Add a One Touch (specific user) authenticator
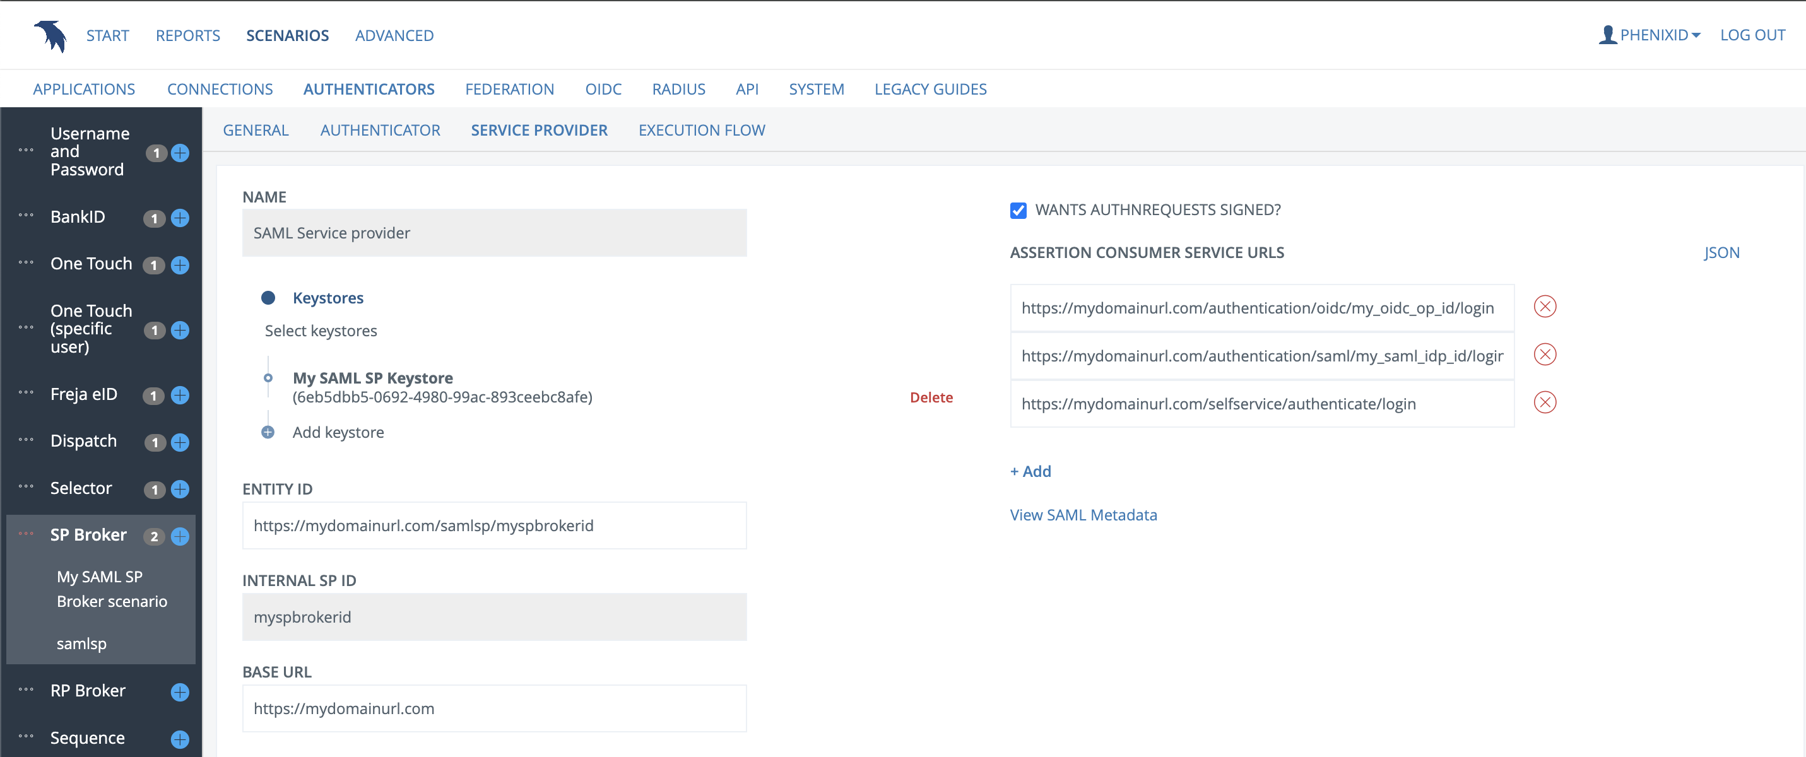1806x757 pixels. click(180, 330)
